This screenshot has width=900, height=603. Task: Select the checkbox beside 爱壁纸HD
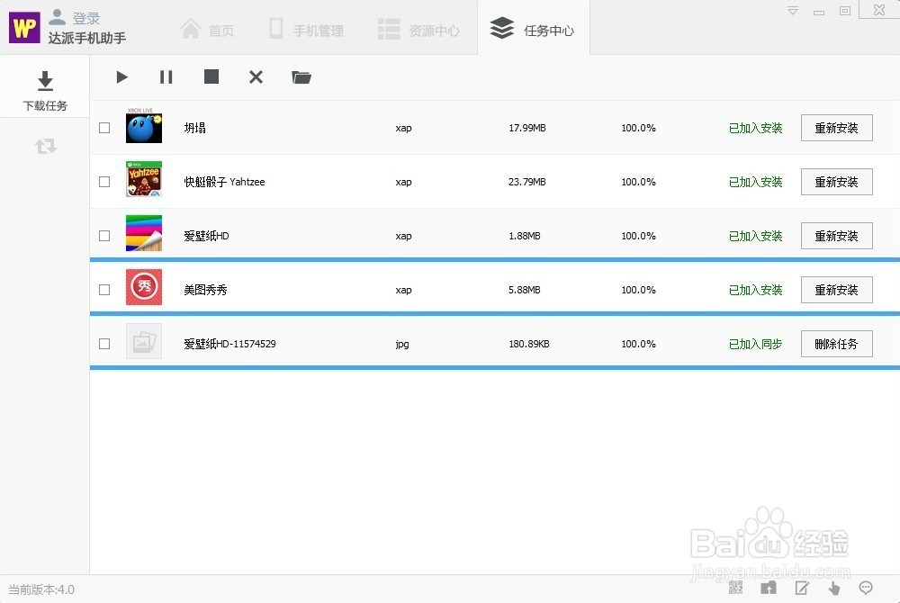pos(104,235)
